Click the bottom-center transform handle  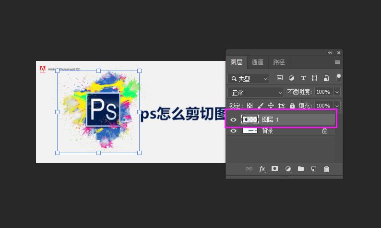pos(98,153)
